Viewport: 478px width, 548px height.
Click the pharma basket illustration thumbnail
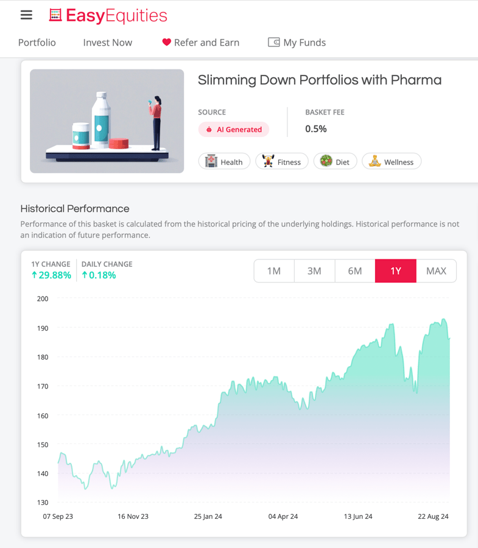pos(107,121)
